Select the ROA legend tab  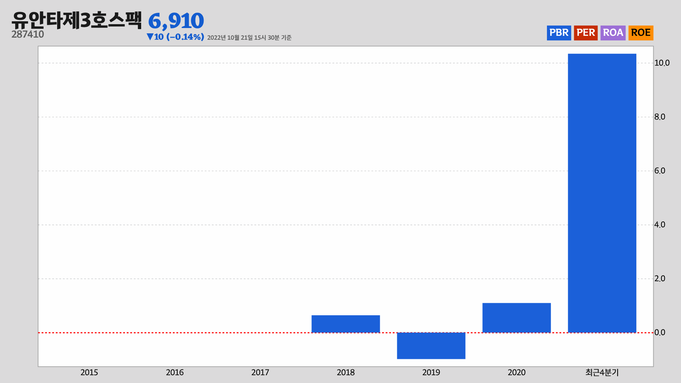[x=613, y=33]
